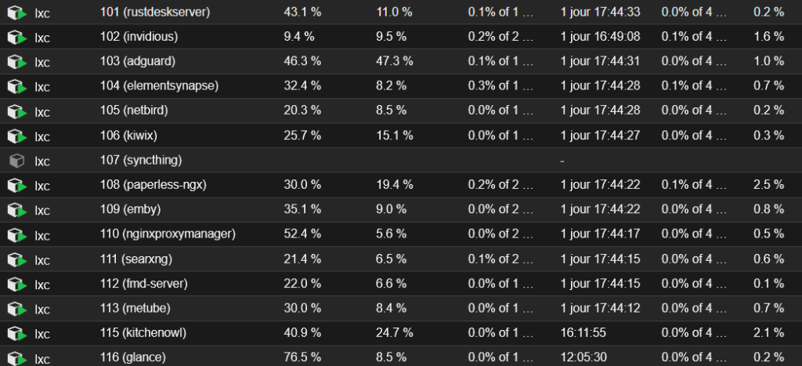
Task: Click the glance container icon
Action: pyautogui.click(x=17, y=358)
